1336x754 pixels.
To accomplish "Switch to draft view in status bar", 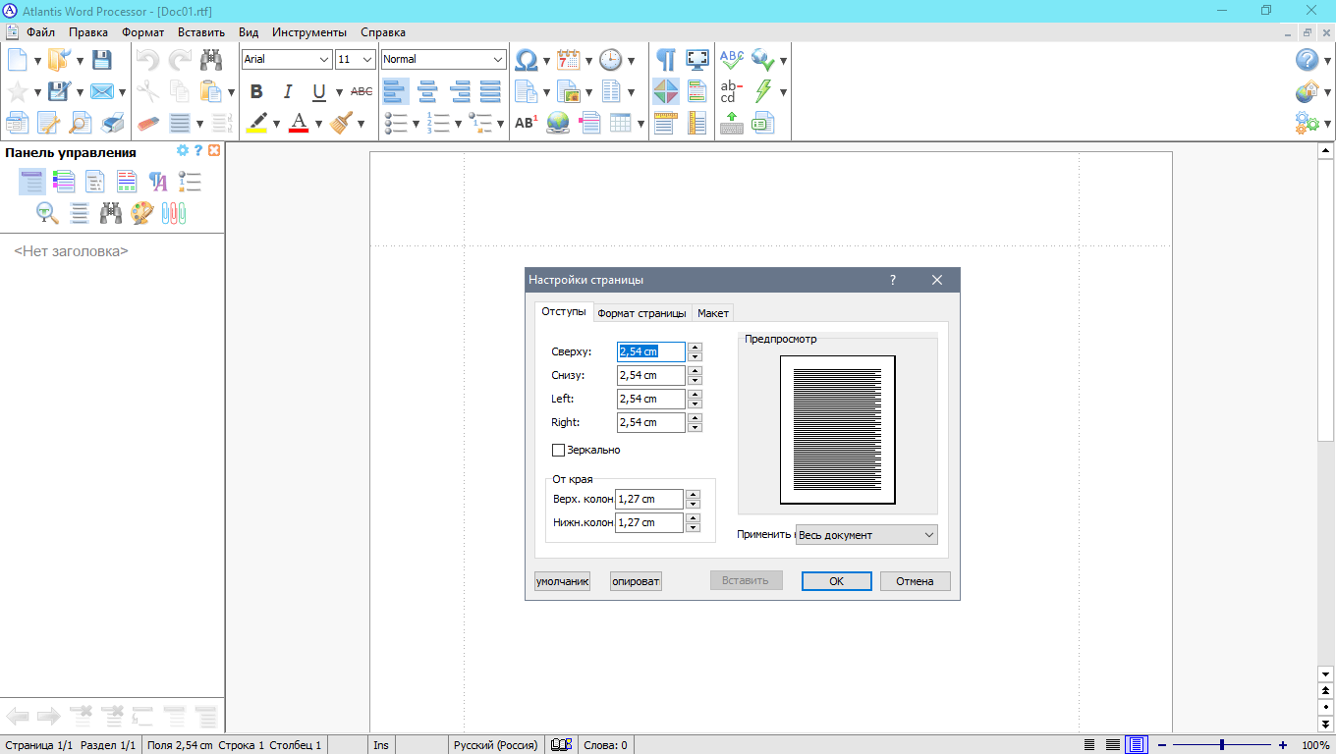I will point(1089,745).
